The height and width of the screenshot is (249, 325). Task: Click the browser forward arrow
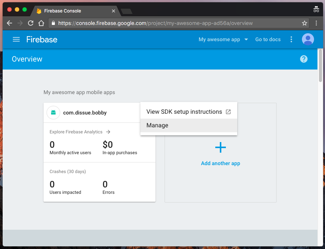(x=20, y=23)
